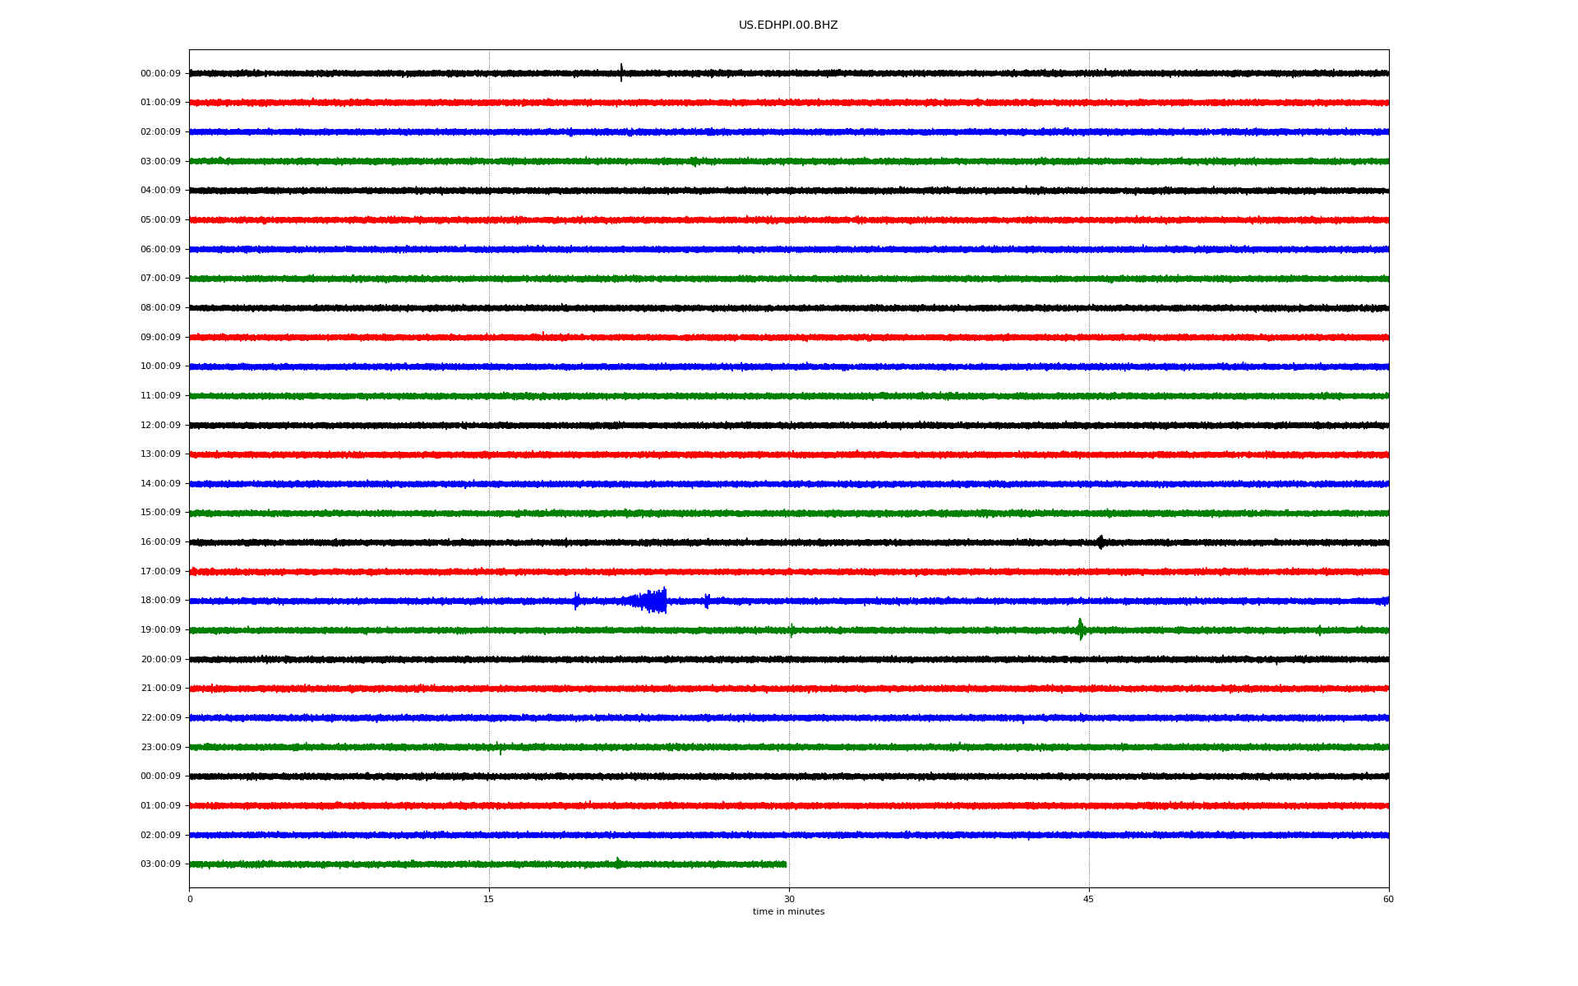Image resolution: width=1578 pixels, height=986 pixels.
Task: Click the 18:00:09 time label
Action: point(160,601)
